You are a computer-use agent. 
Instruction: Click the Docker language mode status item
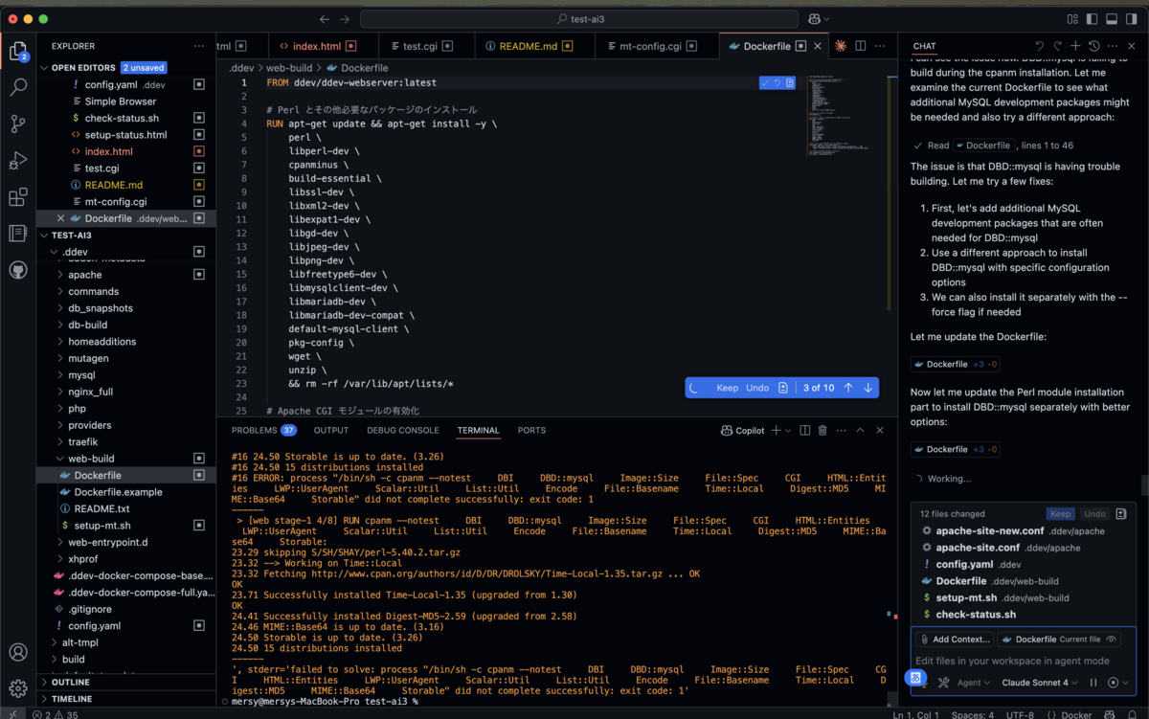coord(1076,714)
